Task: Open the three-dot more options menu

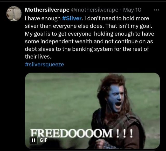Action: coord(156,10)
